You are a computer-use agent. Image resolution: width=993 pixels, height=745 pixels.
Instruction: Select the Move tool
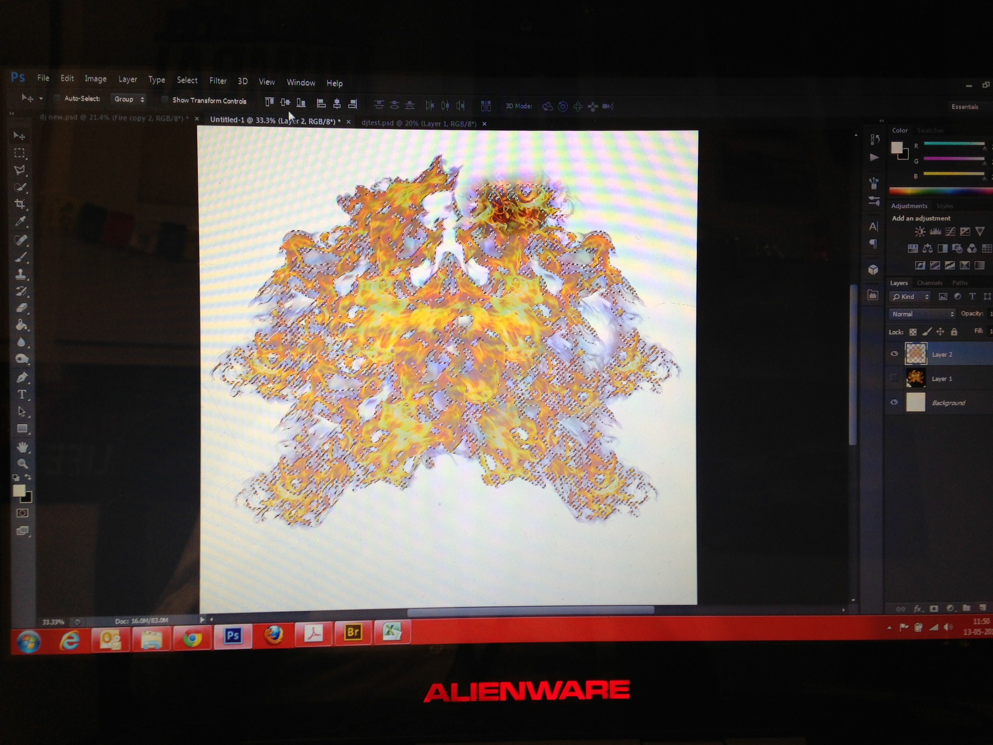tap(20, 135)
